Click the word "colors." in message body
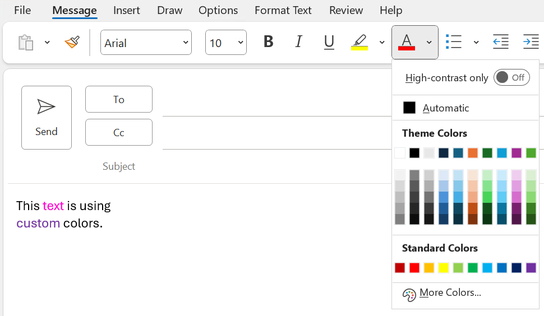Image resolution: width=544 pixels, height=316 pixels. pyautogui.click(x=83, y=223)
